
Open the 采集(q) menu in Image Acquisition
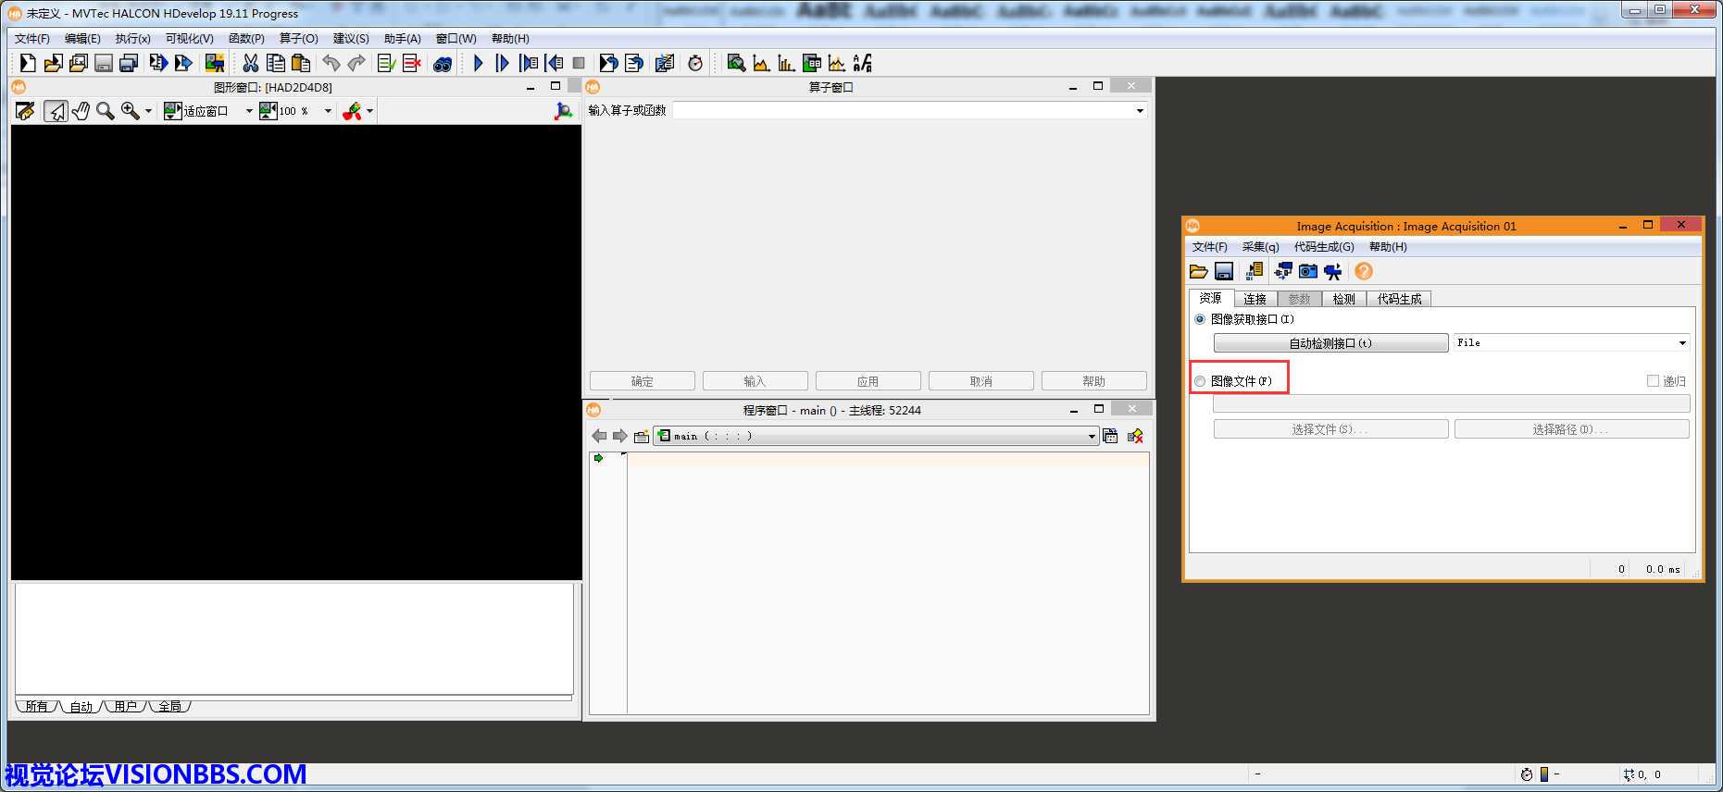[1260, 247]
